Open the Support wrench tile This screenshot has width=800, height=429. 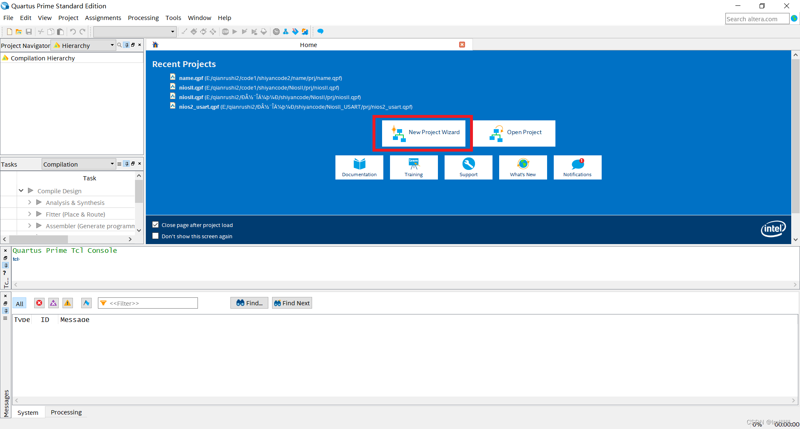[468, 167]
